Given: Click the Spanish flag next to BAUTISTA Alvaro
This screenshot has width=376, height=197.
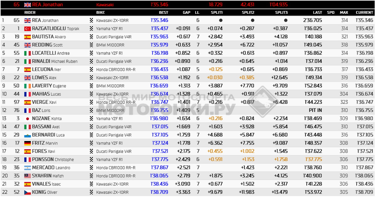Looking at the screenshot, I should [28, 37].
